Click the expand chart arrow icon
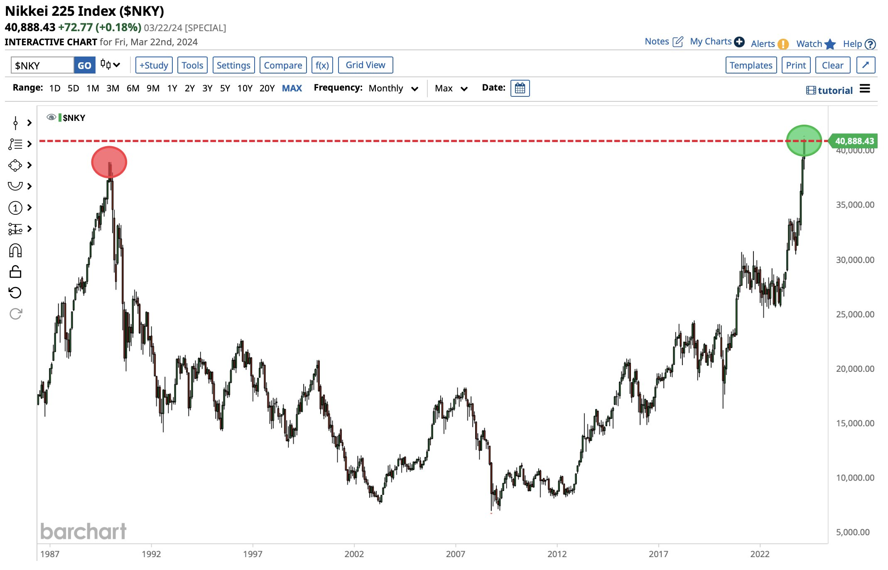Viewport: 888px width, 570px height. pyautogui.click(x=866, y=65)
